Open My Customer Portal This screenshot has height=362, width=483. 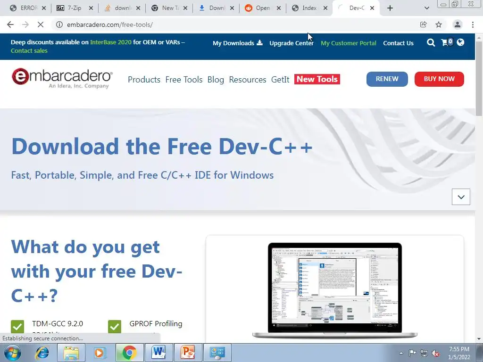[349, 43]
